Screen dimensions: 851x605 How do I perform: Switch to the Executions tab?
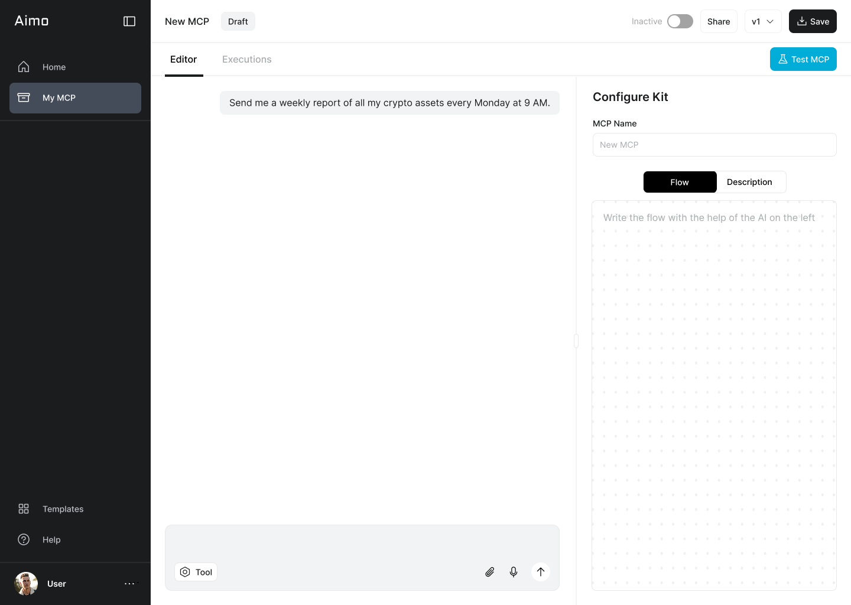[x=247, y=60]
